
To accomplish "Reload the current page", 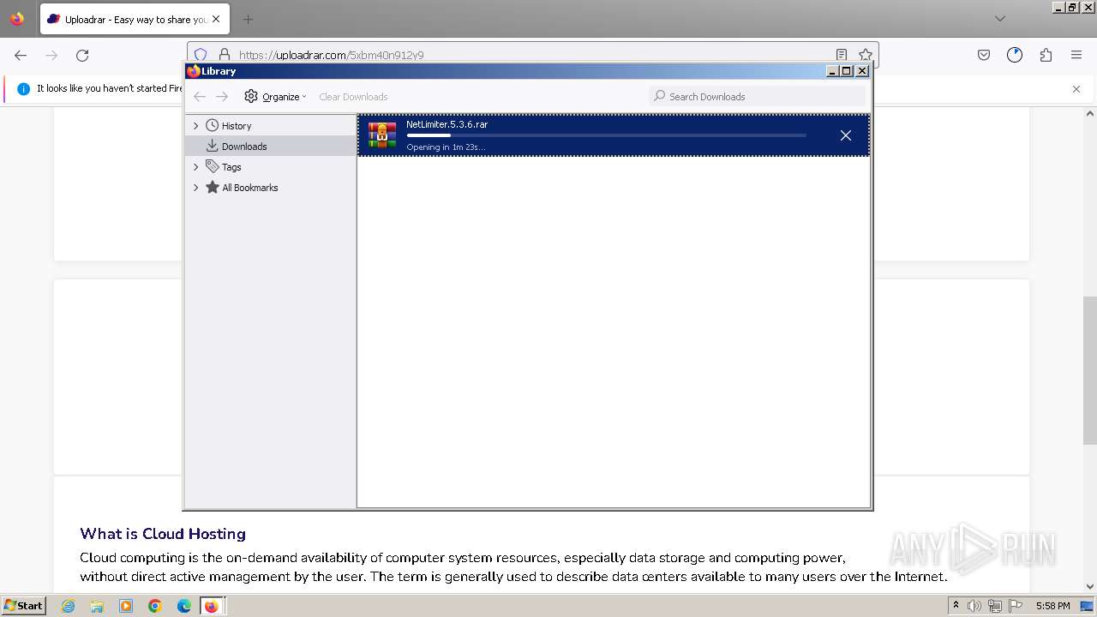I will [x=82, y=55].
